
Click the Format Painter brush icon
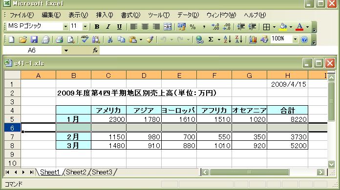coord(150,39)
